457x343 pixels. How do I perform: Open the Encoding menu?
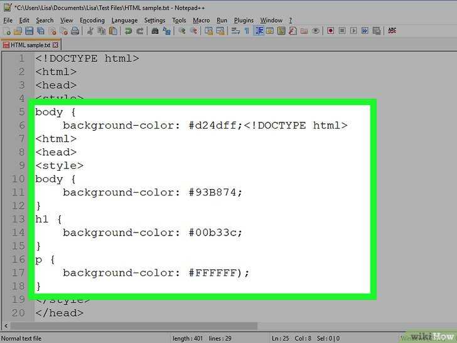click(92, 20)
